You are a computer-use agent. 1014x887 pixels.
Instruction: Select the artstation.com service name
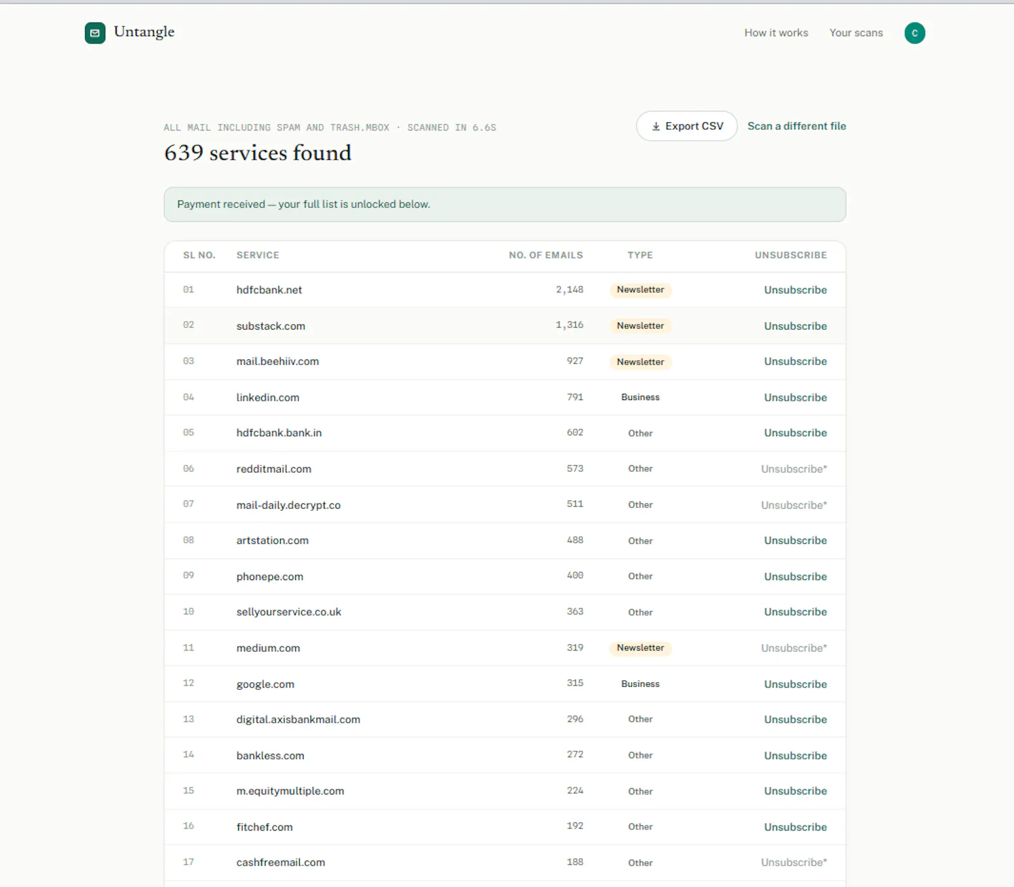(273, 541)
